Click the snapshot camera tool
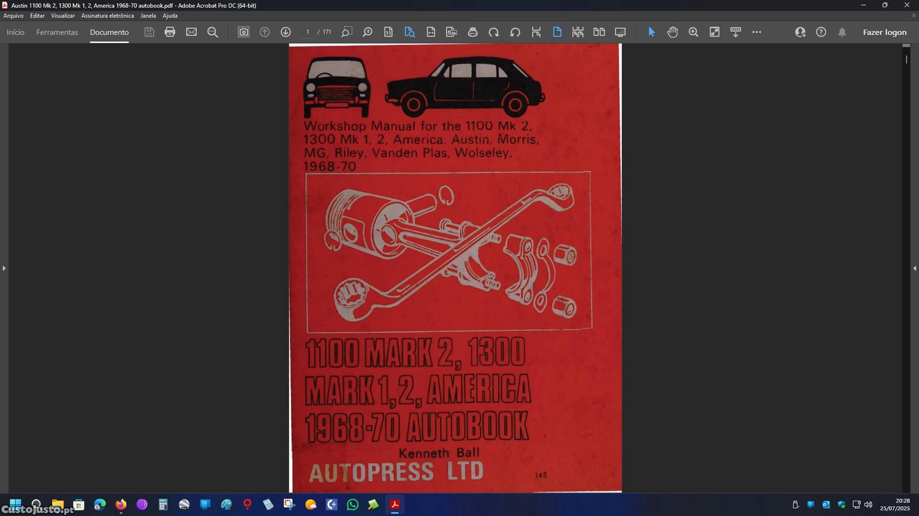This screenshot has height=516, width=919. click(243, 32)
